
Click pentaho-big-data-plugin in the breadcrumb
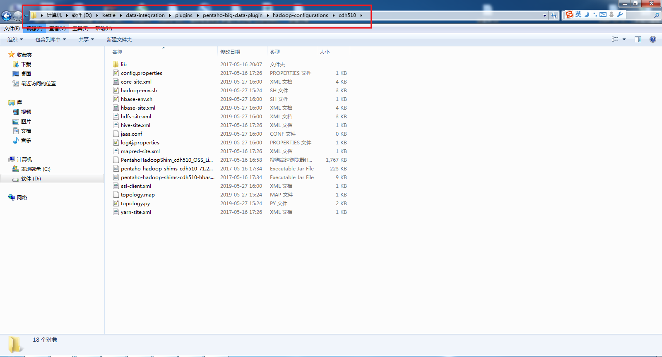coord(233,15)
